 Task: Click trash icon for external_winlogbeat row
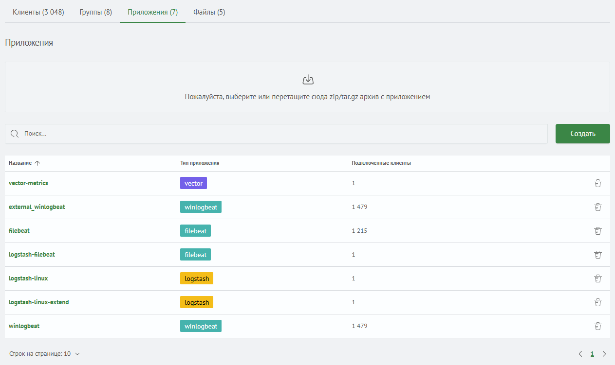tap(598, 207)
